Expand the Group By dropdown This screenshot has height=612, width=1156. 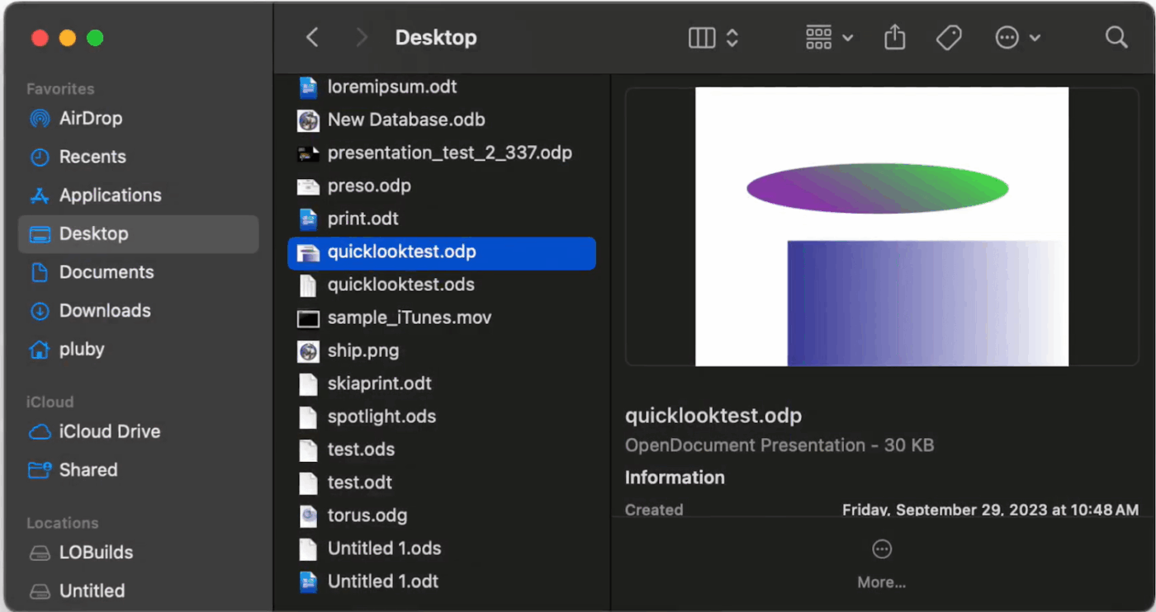coord(829,38)
